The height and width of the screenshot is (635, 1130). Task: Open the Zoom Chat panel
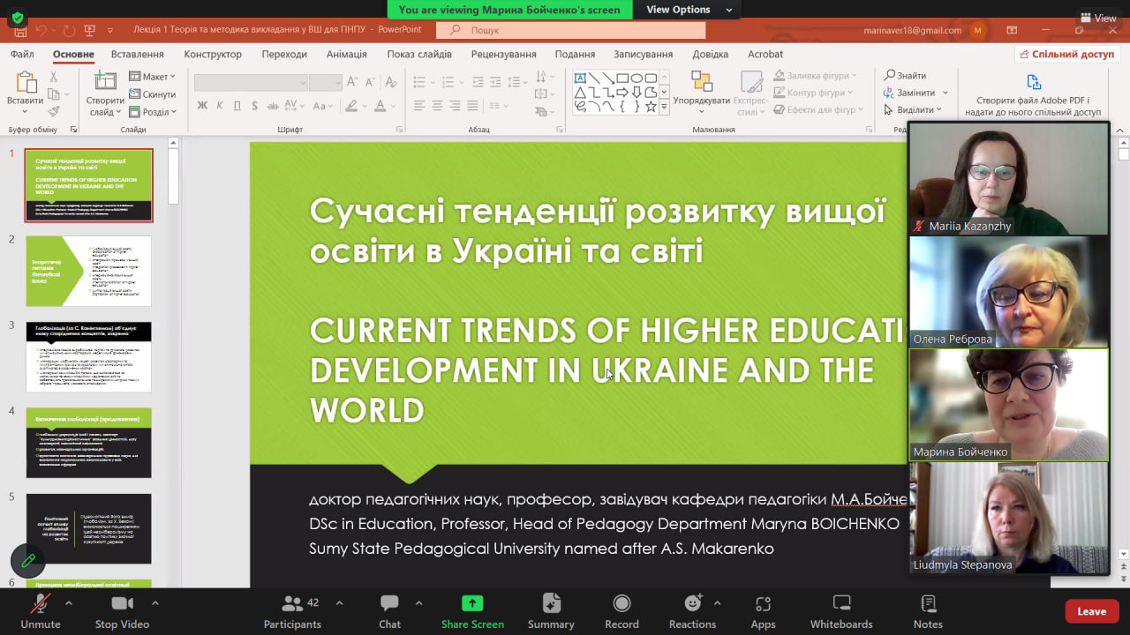(x=389, y=604)
